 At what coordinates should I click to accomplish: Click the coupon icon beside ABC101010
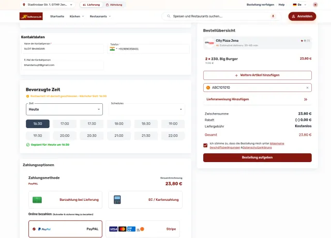208,87
